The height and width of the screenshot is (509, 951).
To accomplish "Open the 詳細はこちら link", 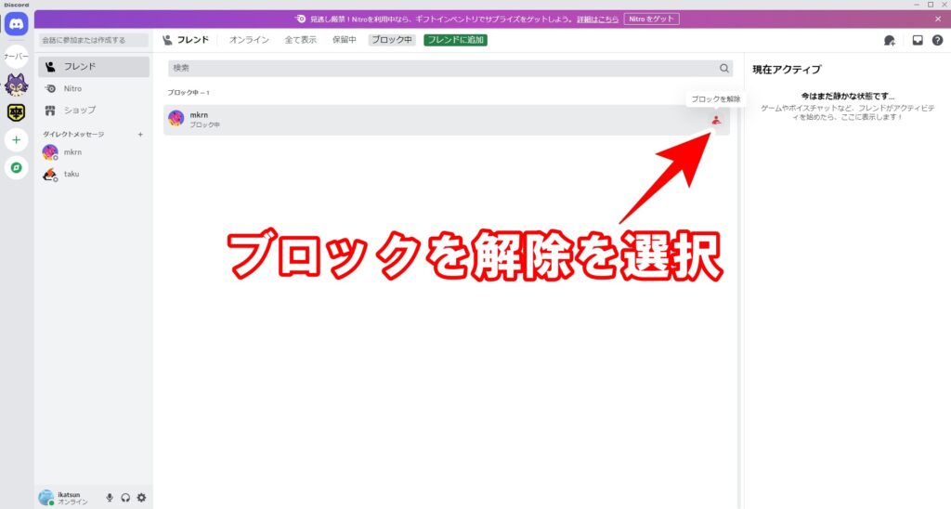I will [597, 20].
